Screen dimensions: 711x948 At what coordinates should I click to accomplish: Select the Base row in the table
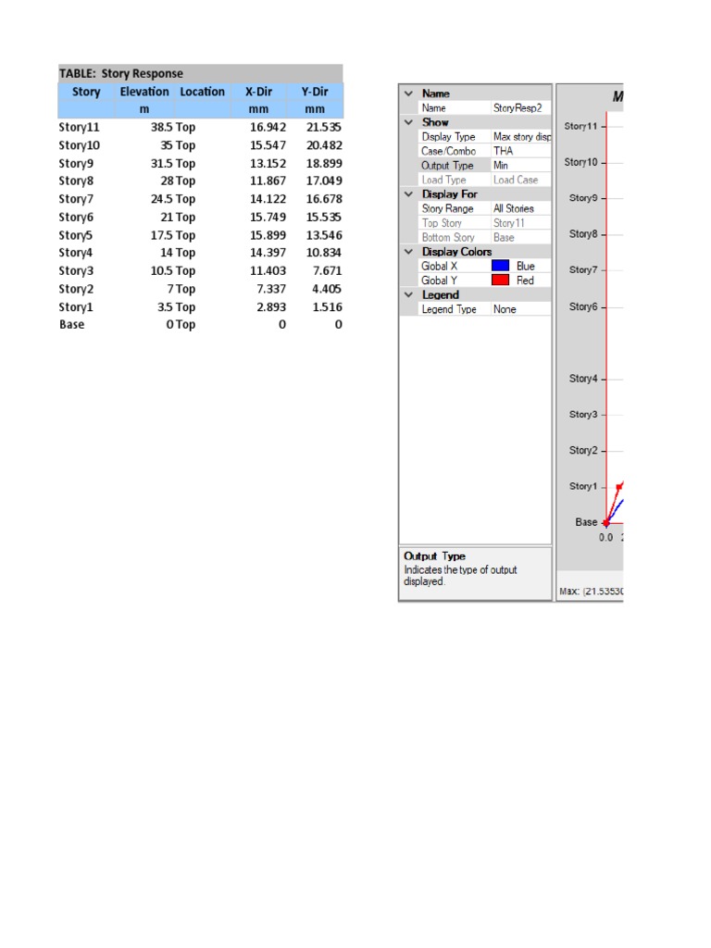(200, 325)
